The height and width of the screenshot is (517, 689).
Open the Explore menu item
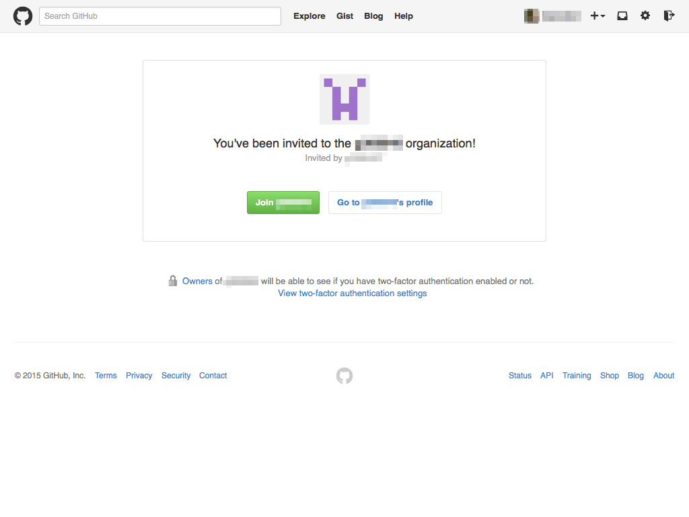coord(309,16)
